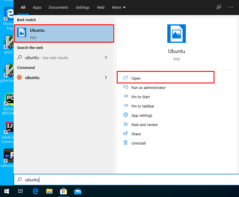Expand the More filter dropdown
The height and width of the screenshot is (197, 239).
tap(119, 7)
